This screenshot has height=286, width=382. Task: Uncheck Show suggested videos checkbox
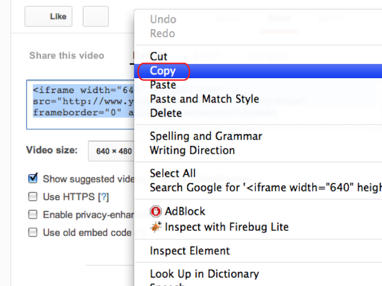click(33, 178)
